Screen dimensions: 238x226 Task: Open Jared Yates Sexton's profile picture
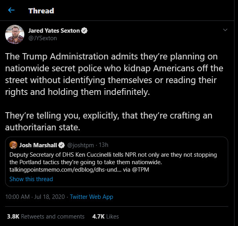tap(15, 34)
